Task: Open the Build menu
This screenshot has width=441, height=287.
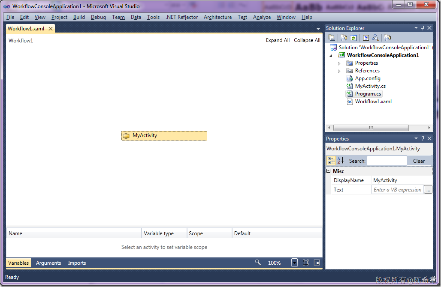Action: pos(79,17)
